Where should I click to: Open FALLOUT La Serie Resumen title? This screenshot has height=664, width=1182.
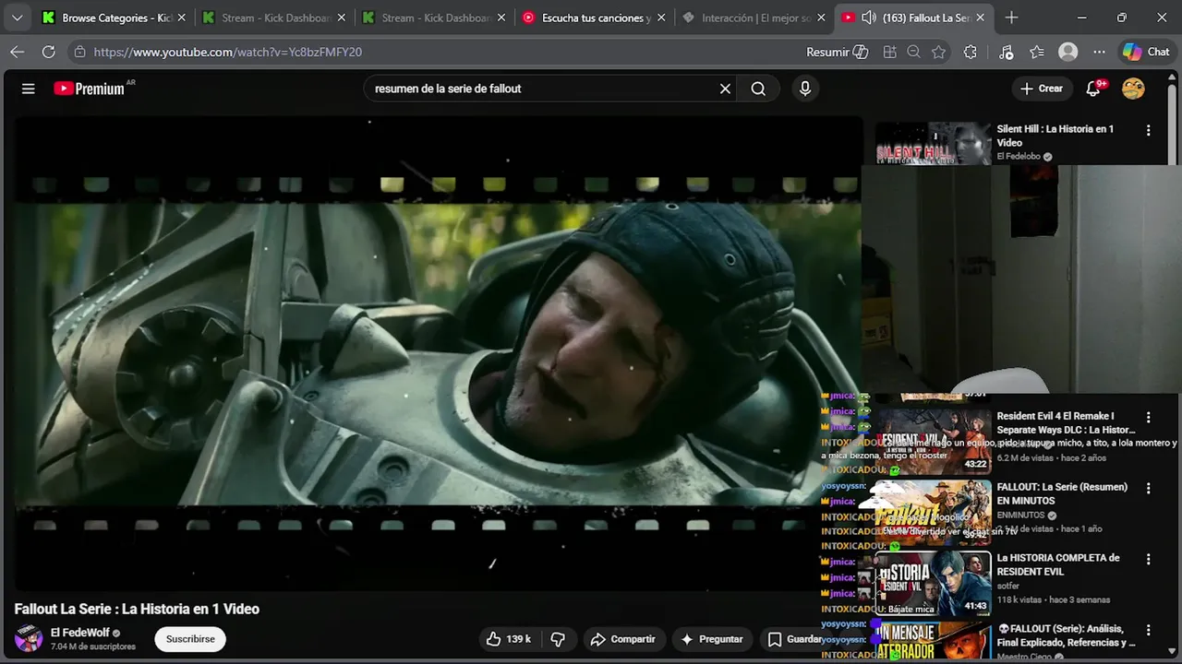click(x=1062, y=493)
